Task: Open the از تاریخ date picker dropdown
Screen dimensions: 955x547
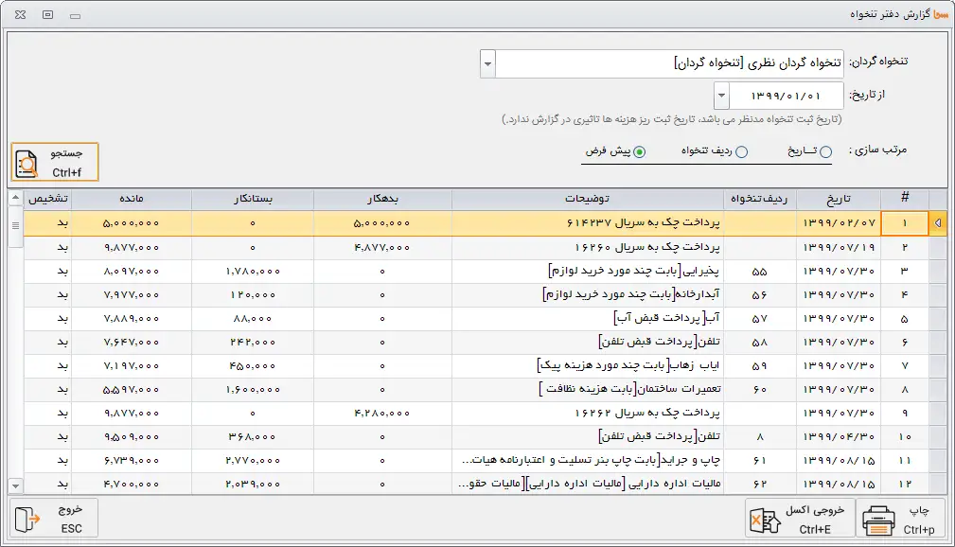Action: coord(721,97)
